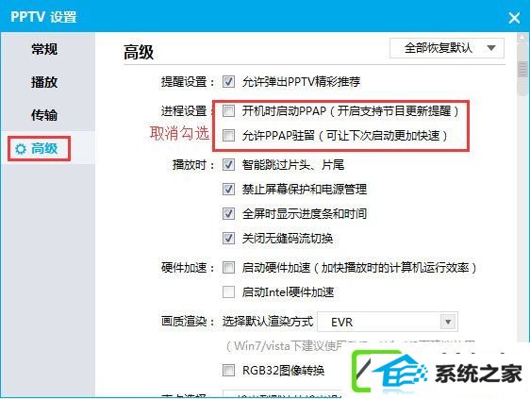Viewport: 530px width, 399px height.
Task: Uncheck 允许弹出PPTV精彩推荐
Action: point(228,82)
